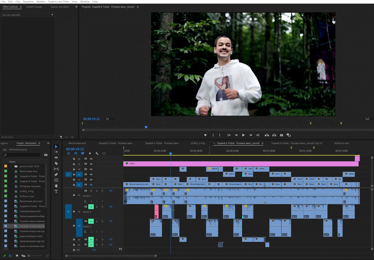Toggle visibility of track V1
Viewport: 374px width, 260px height.
coord(91,185)
